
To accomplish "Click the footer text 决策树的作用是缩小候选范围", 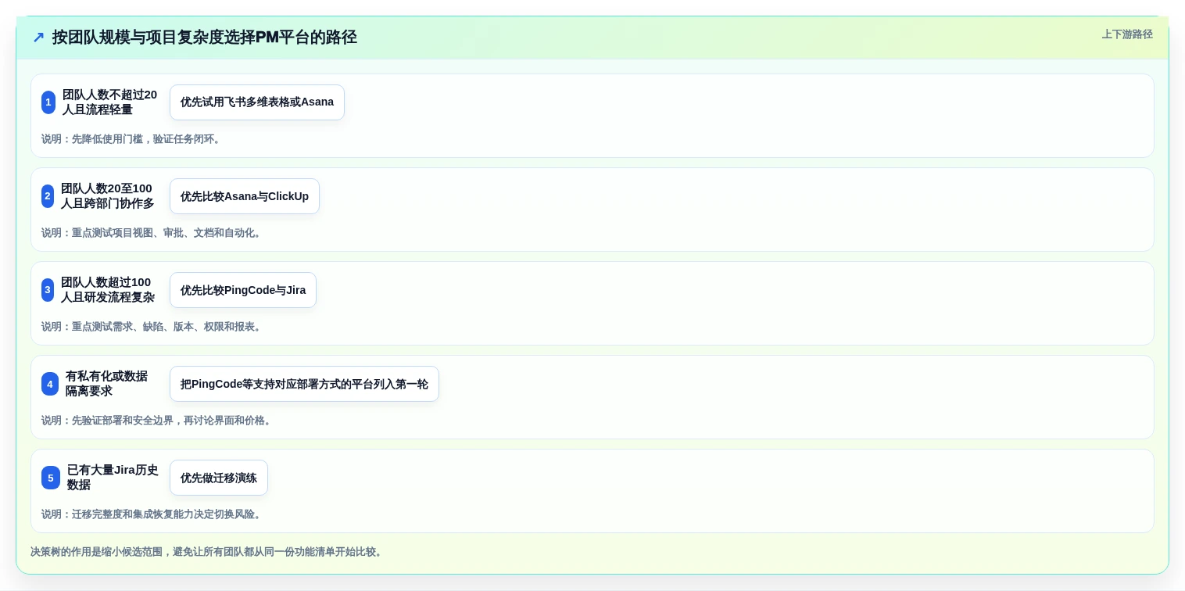I will coord(208,552).
